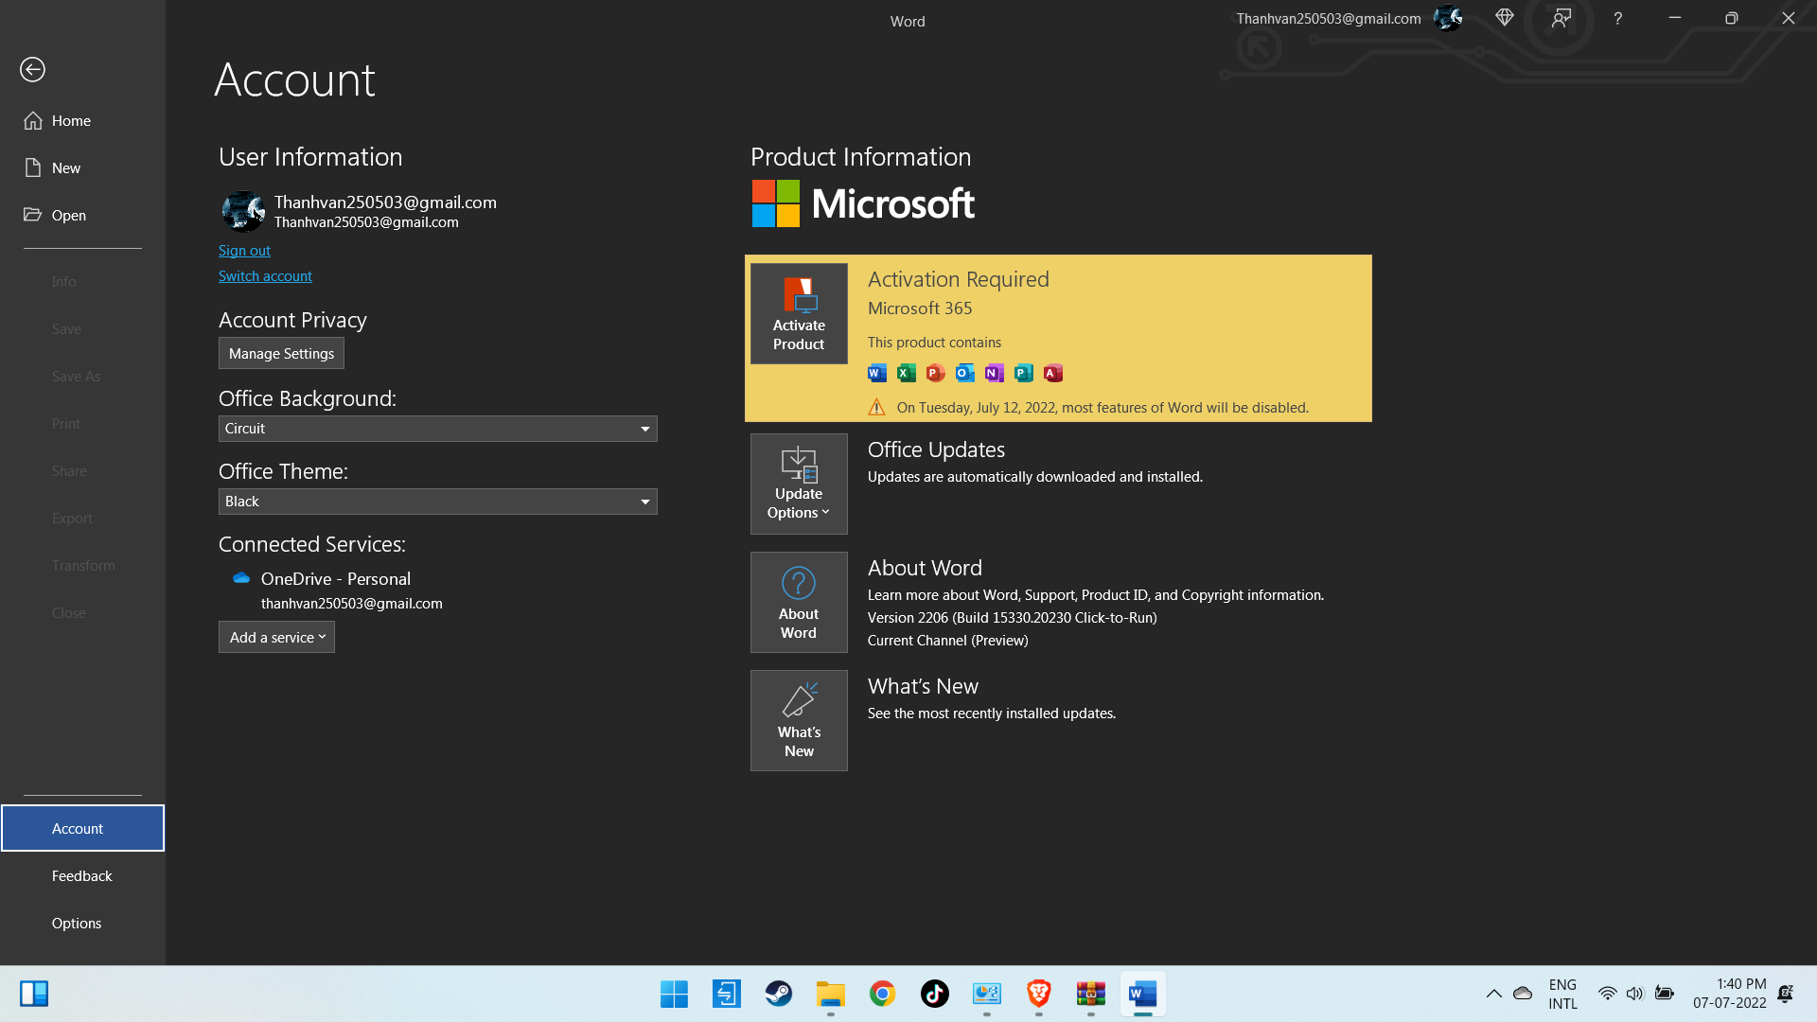Click the Word icon in product contents

pyautogui.click(x=877, y=373)
